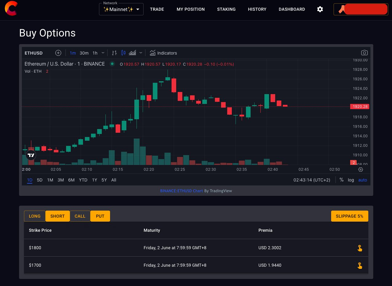Click the hand icon for $1700 strike
The height and width of the screenshot is (286, 392).
(359, 265)
